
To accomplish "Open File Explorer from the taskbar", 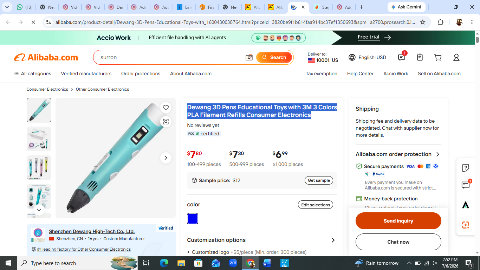I will click(x=181, y=263).
